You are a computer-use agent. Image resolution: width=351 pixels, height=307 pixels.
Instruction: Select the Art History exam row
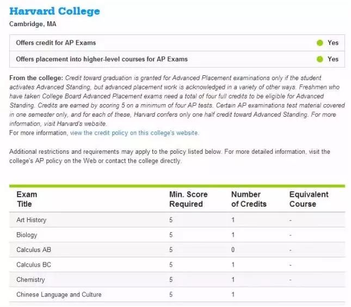(177, 220)
